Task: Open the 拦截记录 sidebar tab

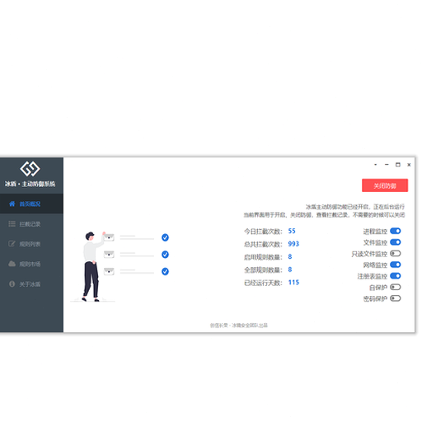Action: (x=31, y=224)
